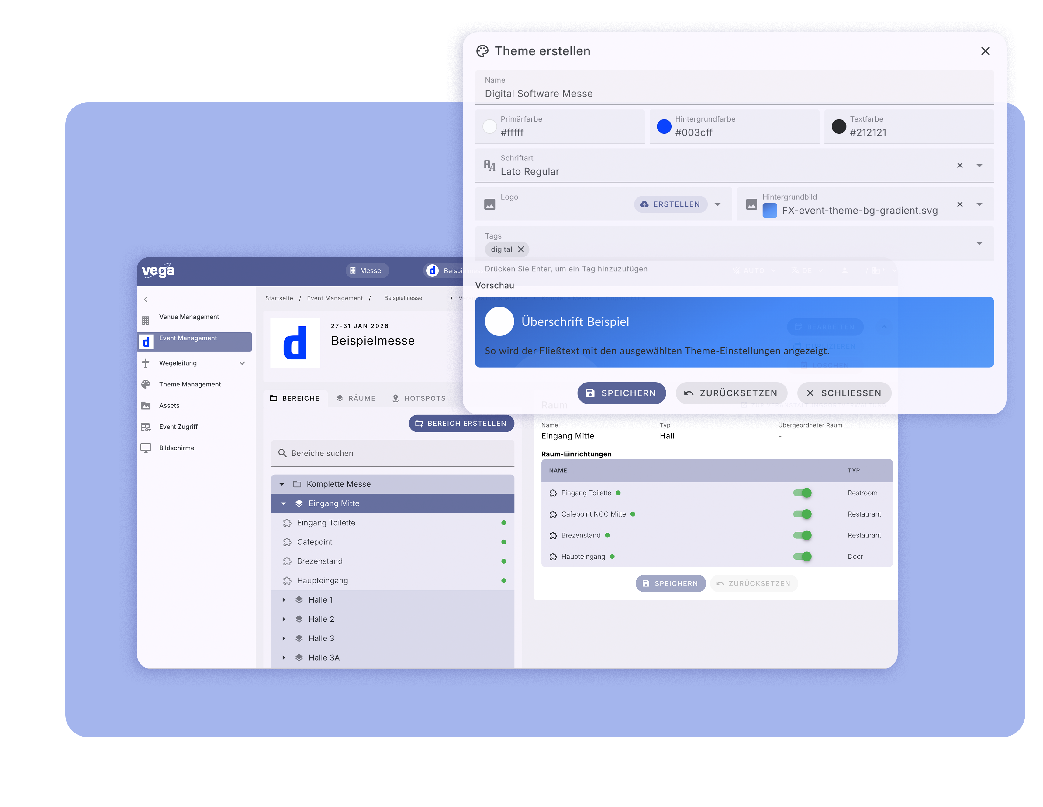
Task: Select Eingang Toilette in the area tree
Action: (x=392, y=523)
